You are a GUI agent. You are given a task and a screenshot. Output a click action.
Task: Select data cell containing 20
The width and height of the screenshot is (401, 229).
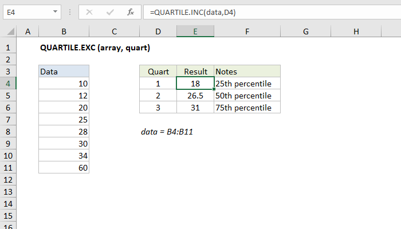(x=64, y=108)
